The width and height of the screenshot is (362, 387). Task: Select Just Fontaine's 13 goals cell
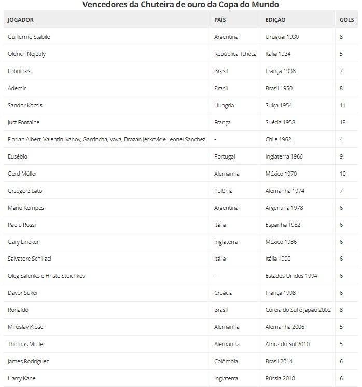point(342,122)
